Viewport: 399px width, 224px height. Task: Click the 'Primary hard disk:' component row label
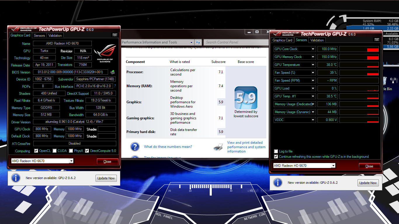141,132
